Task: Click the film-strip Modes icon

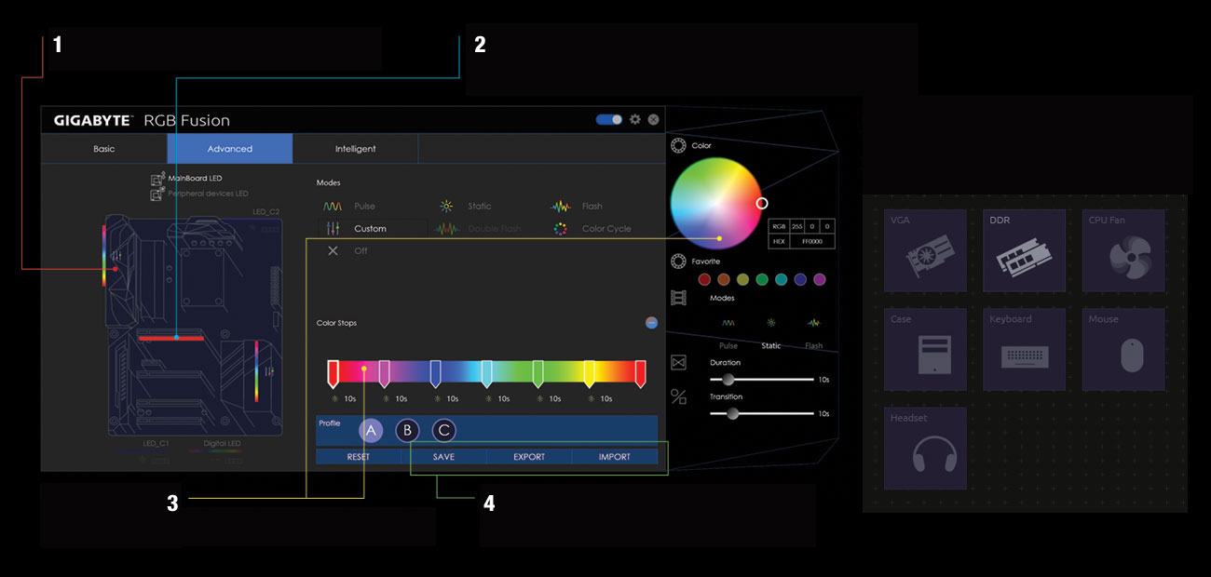Action: point(678,298)
